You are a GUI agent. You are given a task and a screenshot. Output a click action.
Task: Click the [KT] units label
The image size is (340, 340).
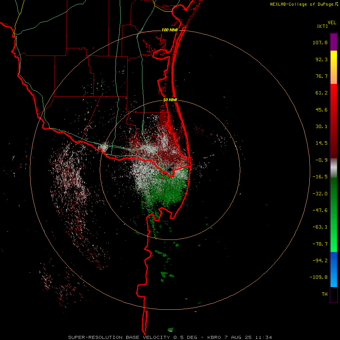pos(323,26)
